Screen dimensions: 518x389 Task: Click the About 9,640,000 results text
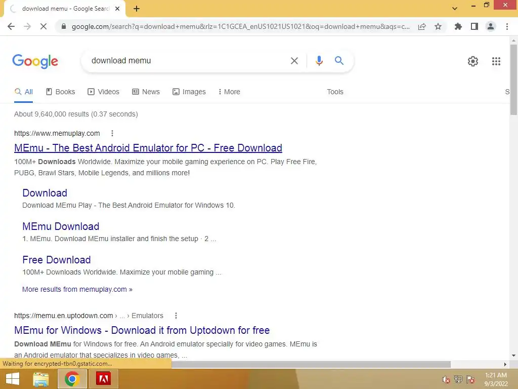tap(76, 114)
